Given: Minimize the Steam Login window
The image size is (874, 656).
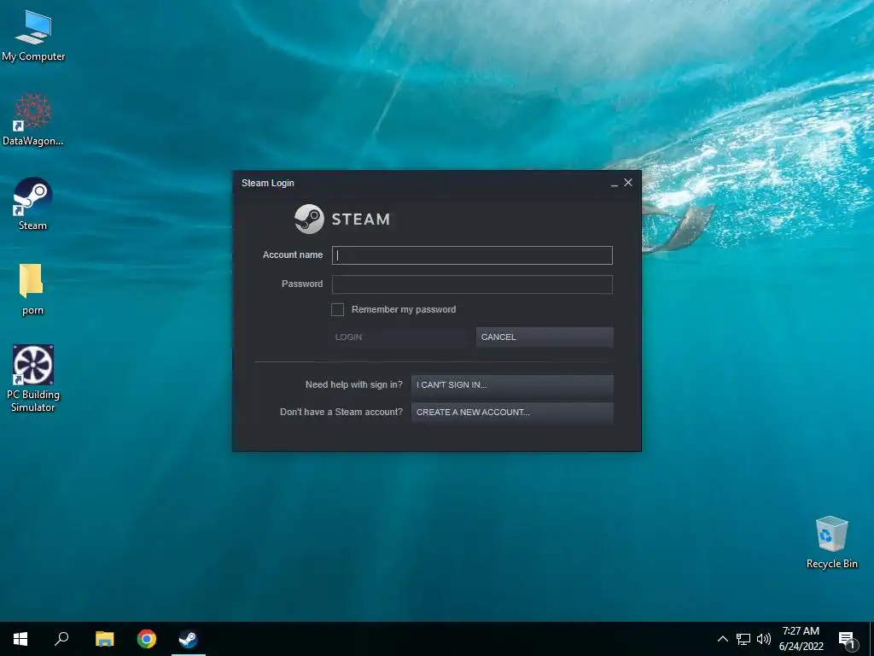Looking at the screenshot, I should point(615,184).
